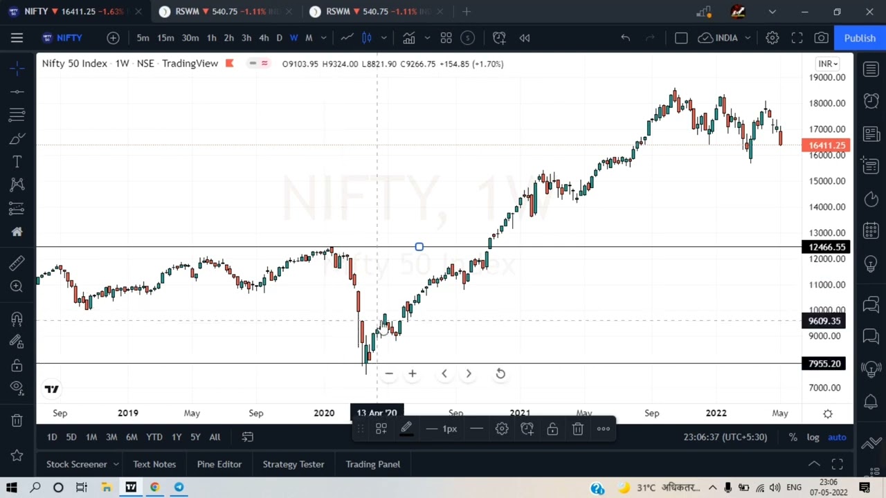This screenshot has width=886, height=498.
Task: Delete selected line via floating toolbar trash
Action: (x=578, y=429)
